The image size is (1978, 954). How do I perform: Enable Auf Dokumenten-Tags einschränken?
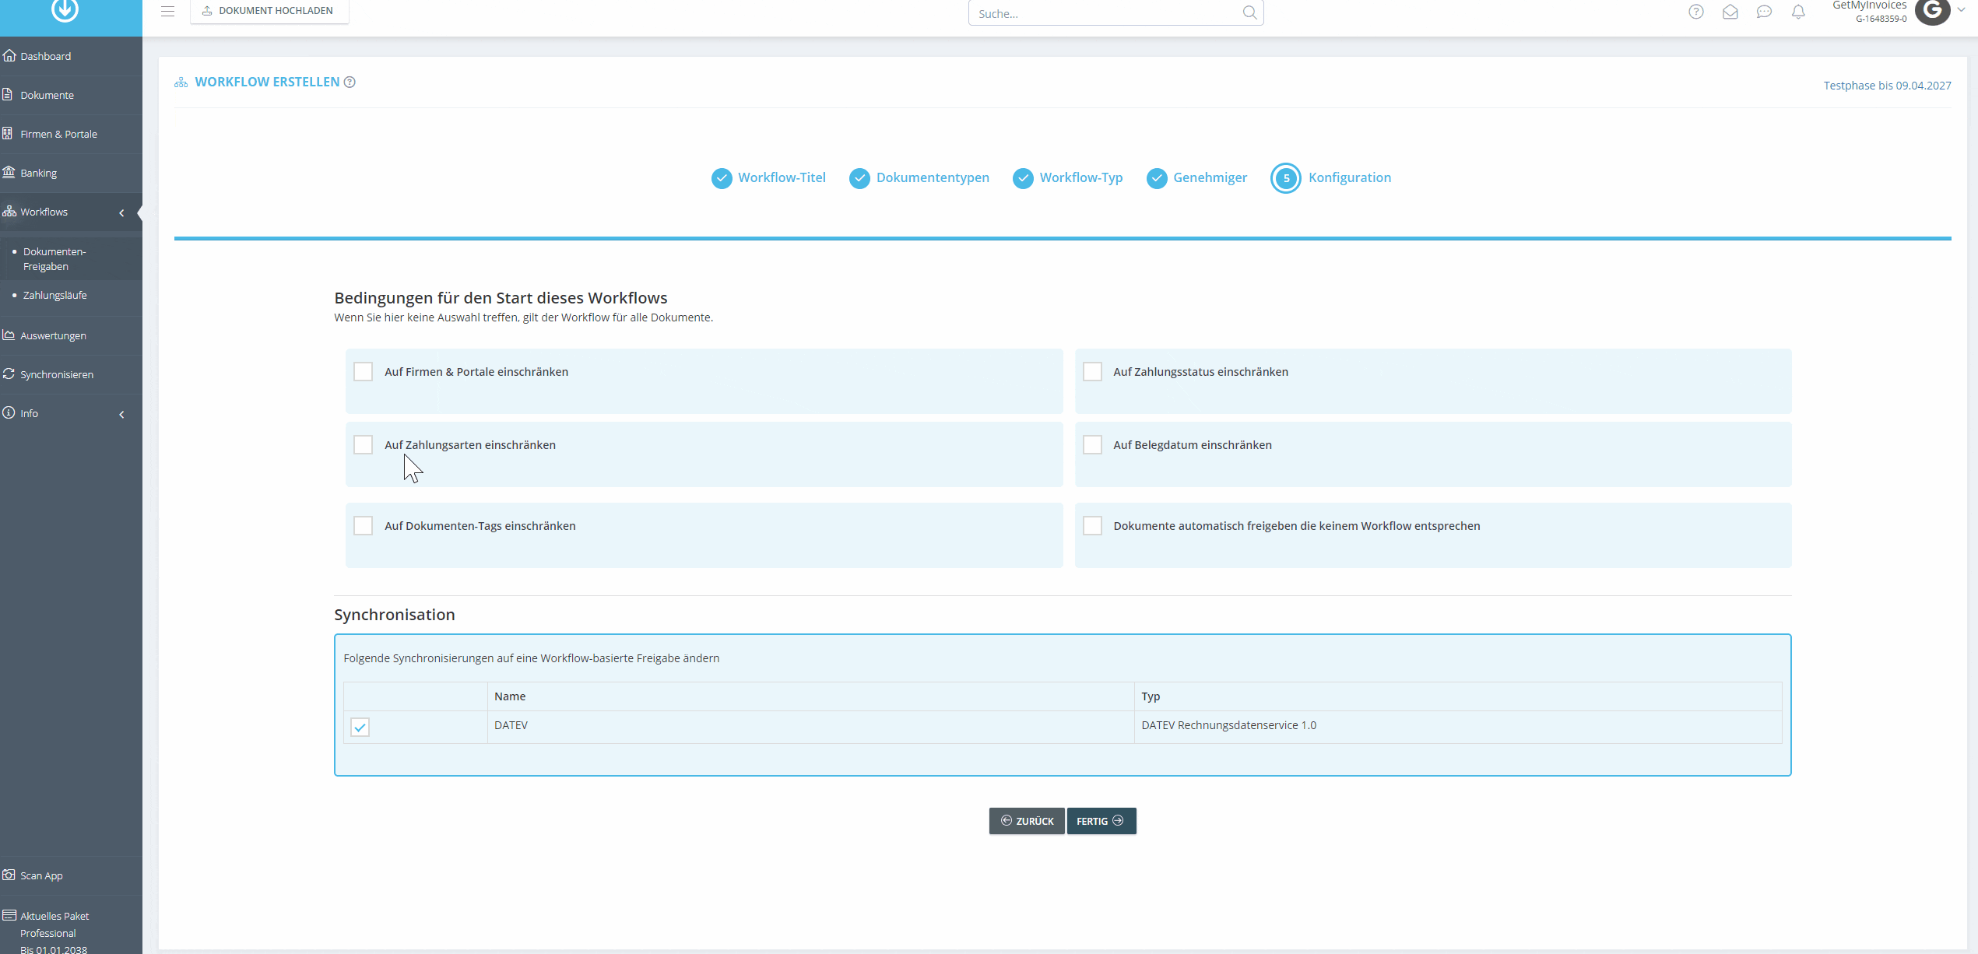[363, 526]
